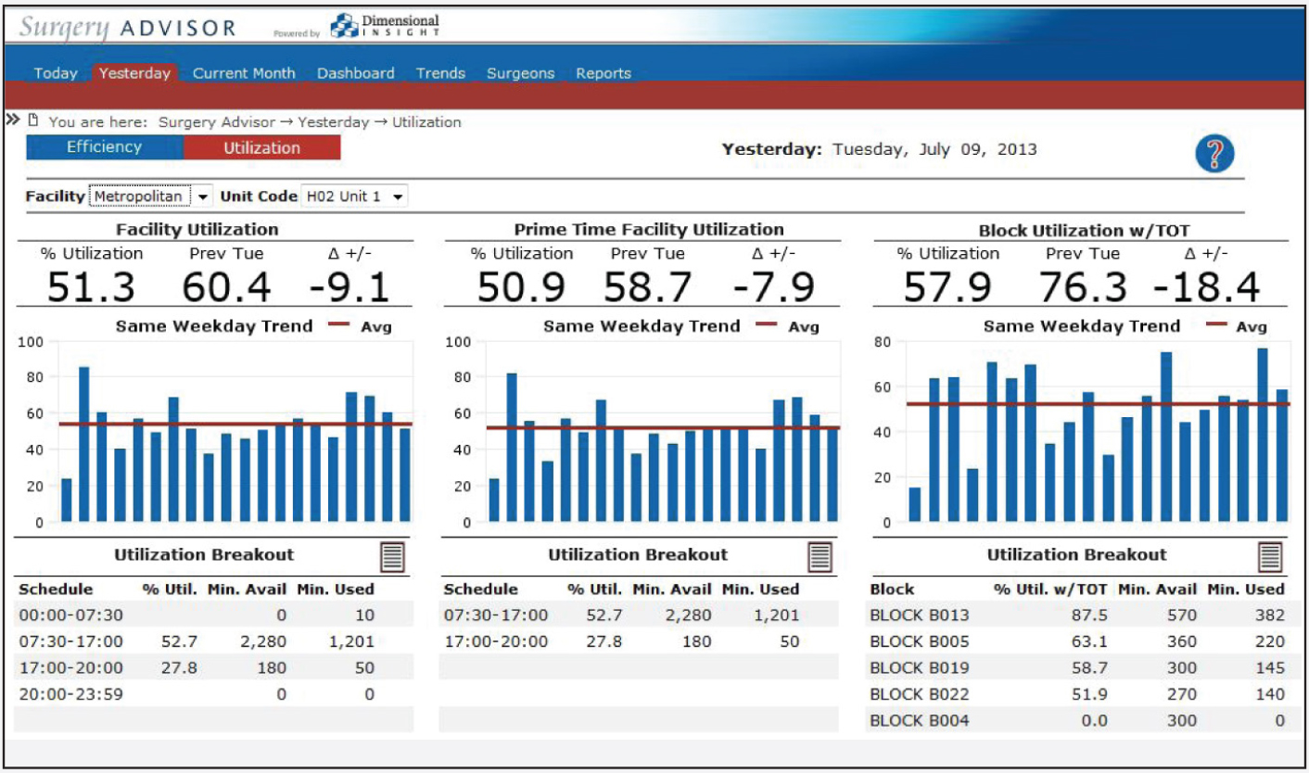This screenshot has width=1309, height=773.
Task: Select the red Utilization view button
Action: tap(261, 147)
